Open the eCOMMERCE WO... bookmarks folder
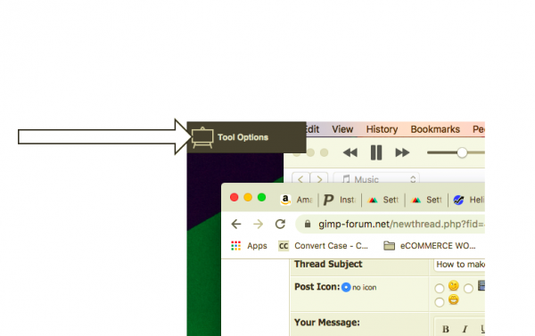 click(x=429, y=246)
